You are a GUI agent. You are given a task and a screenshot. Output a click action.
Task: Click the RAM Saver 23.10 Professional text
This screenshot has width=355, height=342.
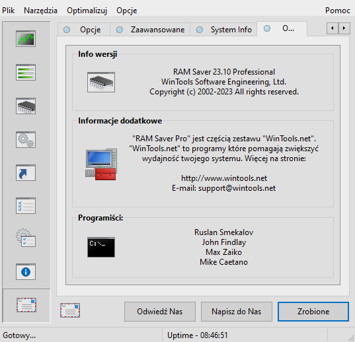pyautogui.click(x=224, y=72)
